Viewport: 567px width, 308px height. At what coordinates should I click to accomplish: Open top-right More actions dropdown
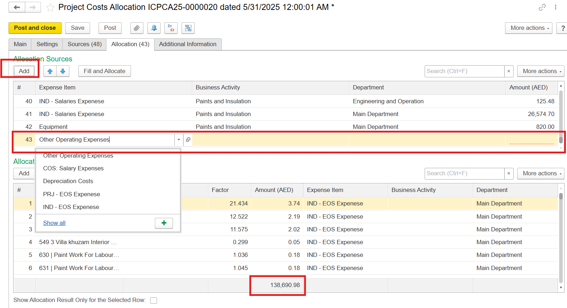pos(528,28)
